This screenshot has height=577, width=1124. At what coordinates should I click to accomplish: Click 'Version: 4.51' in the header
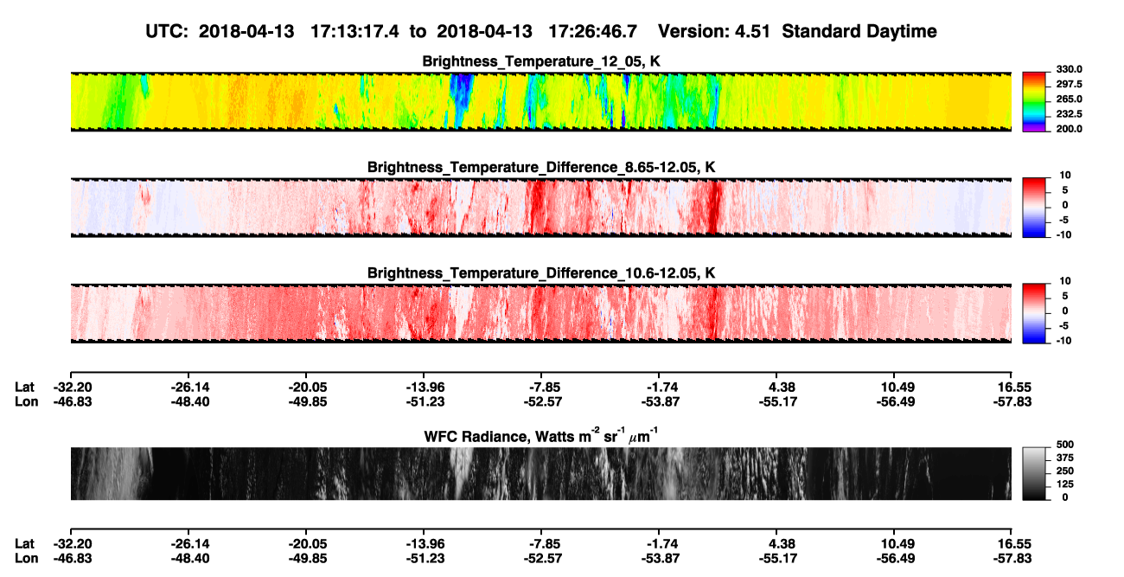[715, 31]
